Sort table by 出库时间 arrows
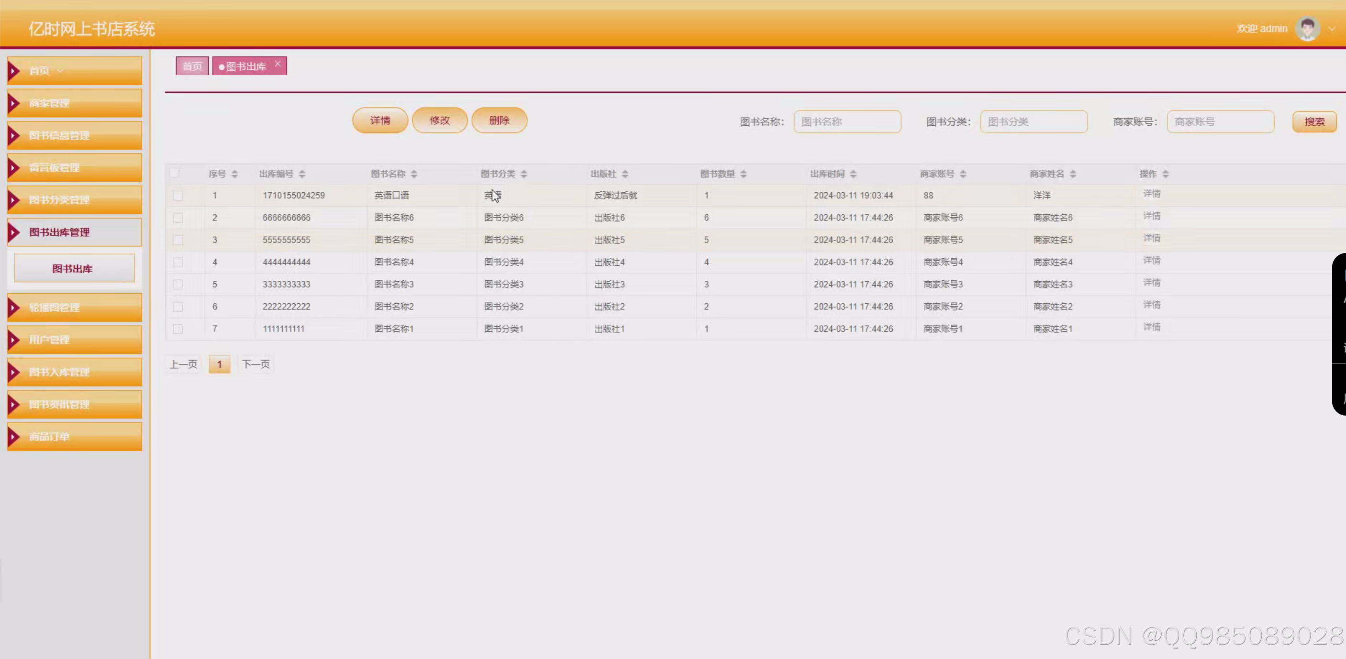The image size is (1346, 659). click(853, 174)
